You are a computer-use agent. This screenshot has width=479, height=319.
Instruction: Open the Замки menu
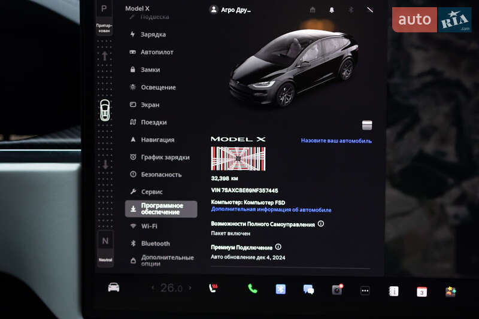tap(145, 69)
